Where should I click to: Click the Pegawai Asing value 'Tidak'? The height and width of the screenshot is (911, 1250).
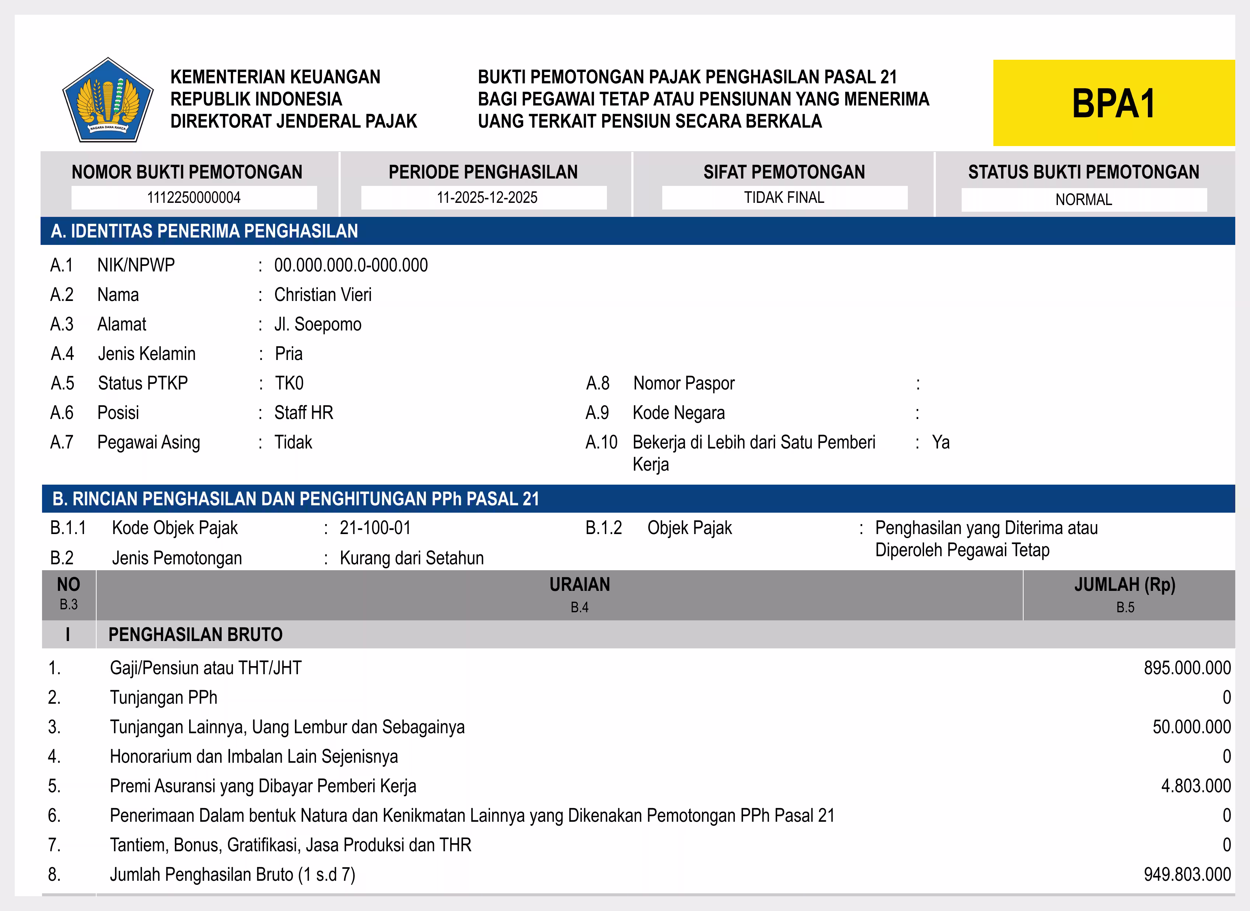293,442
